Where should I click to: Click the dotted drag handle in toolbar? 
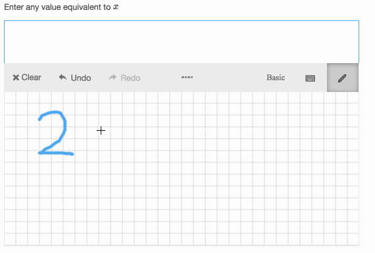187,77
